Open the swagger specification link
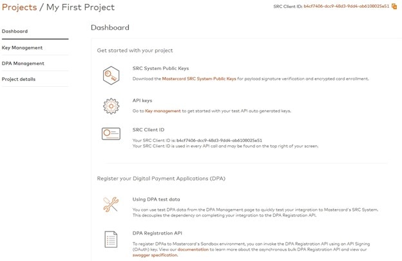 155,255
